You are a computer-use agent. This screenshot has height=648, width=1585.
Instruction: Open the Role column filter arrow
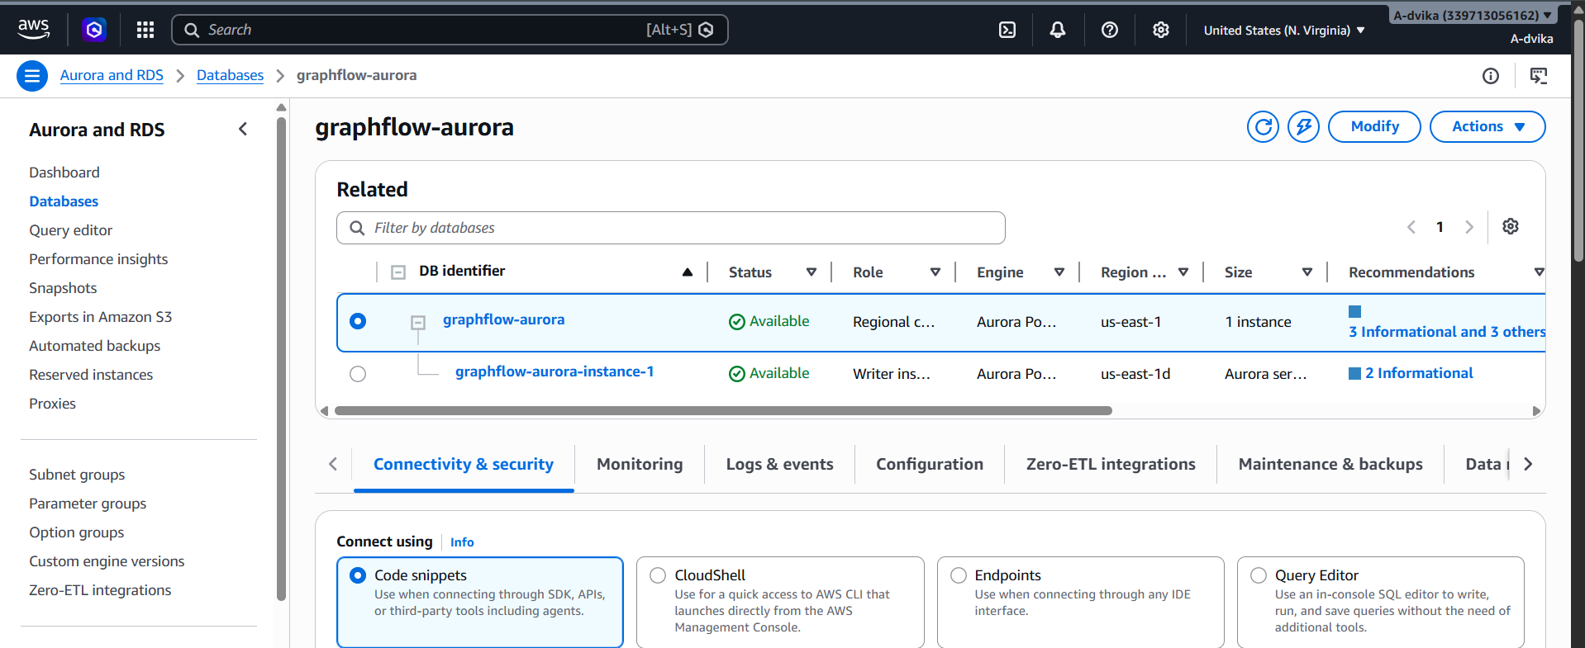click(935, 272)
